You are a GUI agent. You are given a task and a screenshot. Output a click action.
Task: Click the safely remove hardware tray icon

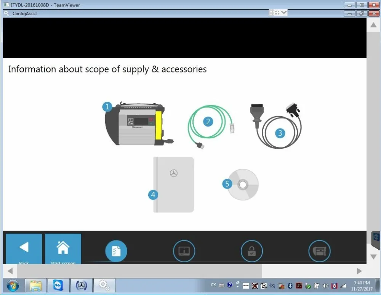tap(308, 286)
